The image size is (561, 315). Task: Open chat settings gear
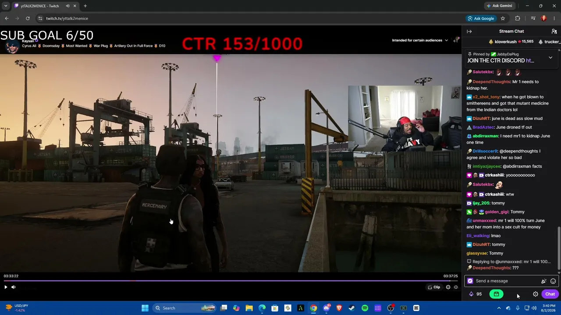[x=536, y=294]
